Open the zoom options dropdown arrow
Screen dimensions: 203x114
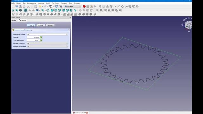(x=45, y=10)
